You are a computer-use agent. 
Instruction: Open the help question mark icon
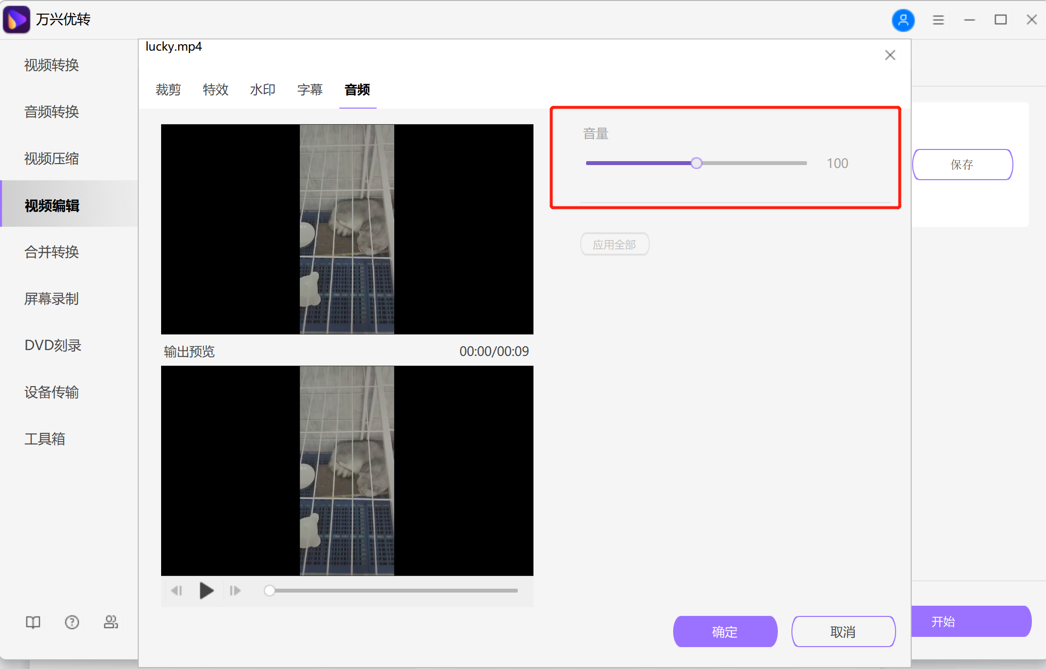pyautogui.click(x=72, y=622)
